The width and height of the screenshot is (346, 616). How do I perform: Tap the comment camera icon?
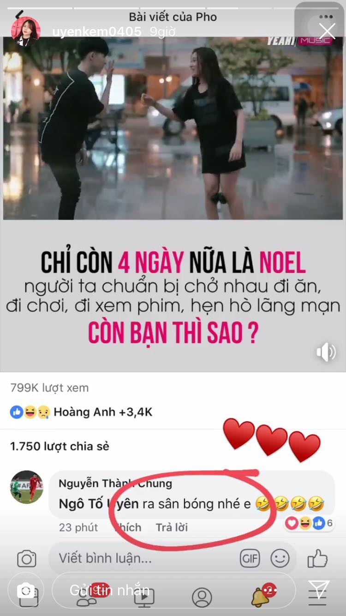(27, 559)
